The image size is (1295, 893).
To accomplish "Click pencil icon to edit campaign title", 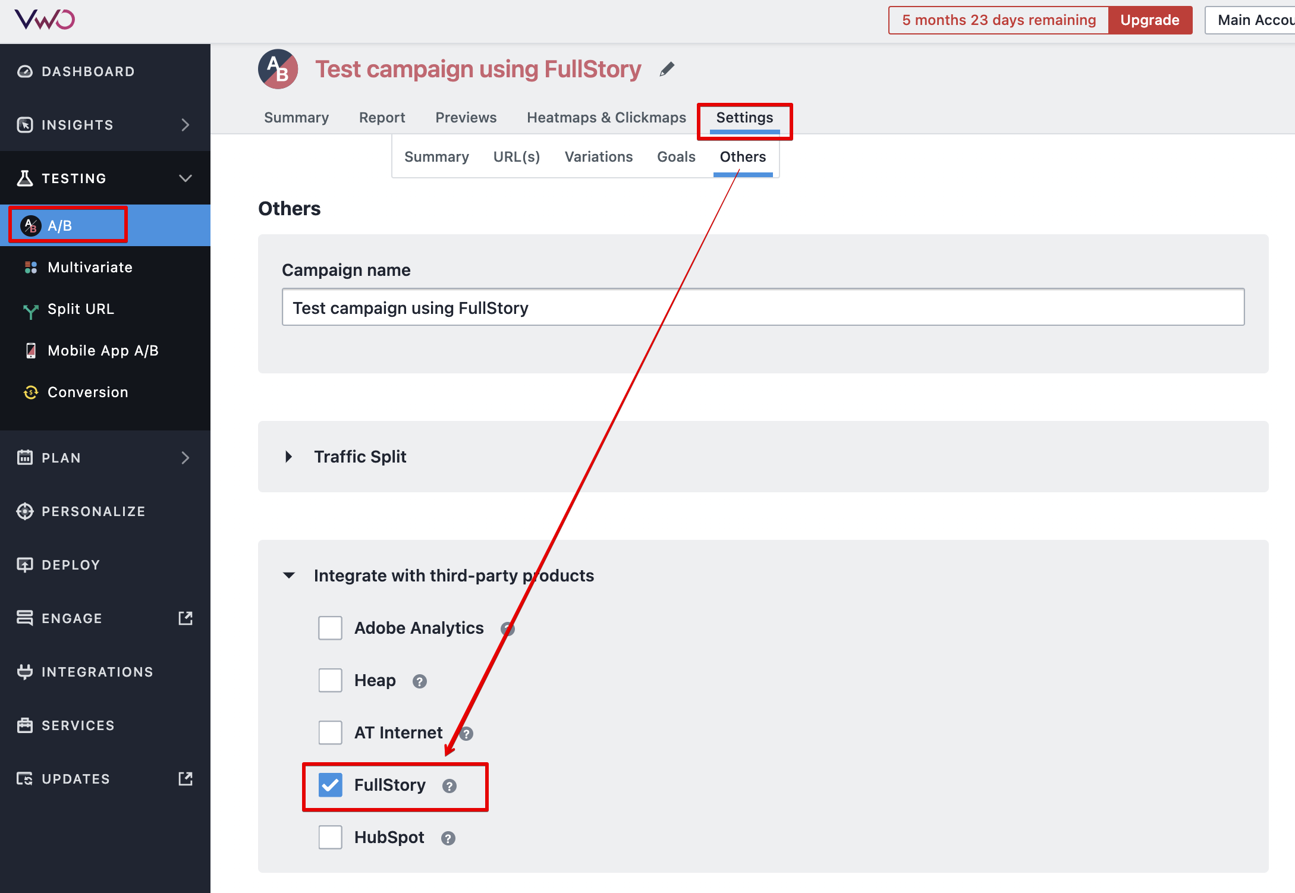I will pos(667,70).
